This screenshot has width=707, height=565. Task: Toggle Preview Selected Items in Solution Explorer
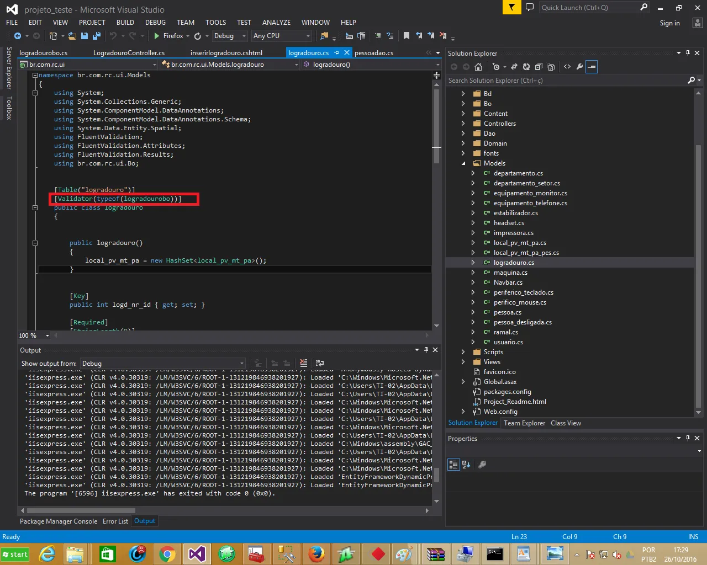pos(592,67)
